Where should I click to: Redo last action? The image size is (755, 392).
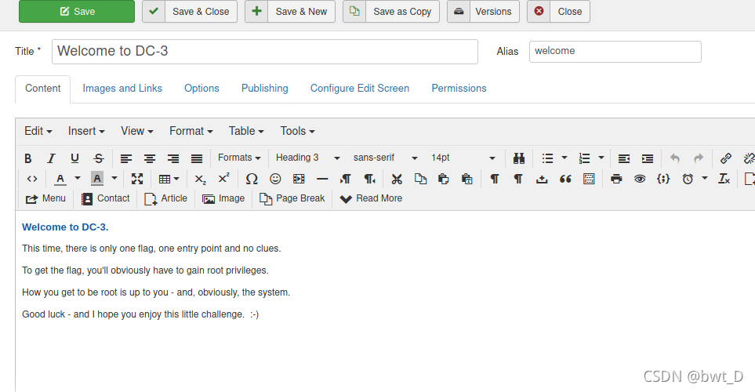point(699,158)
